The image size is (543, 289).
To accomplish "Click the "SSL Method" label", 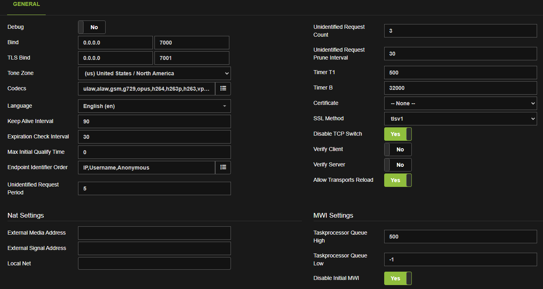I will coord(329,119).
